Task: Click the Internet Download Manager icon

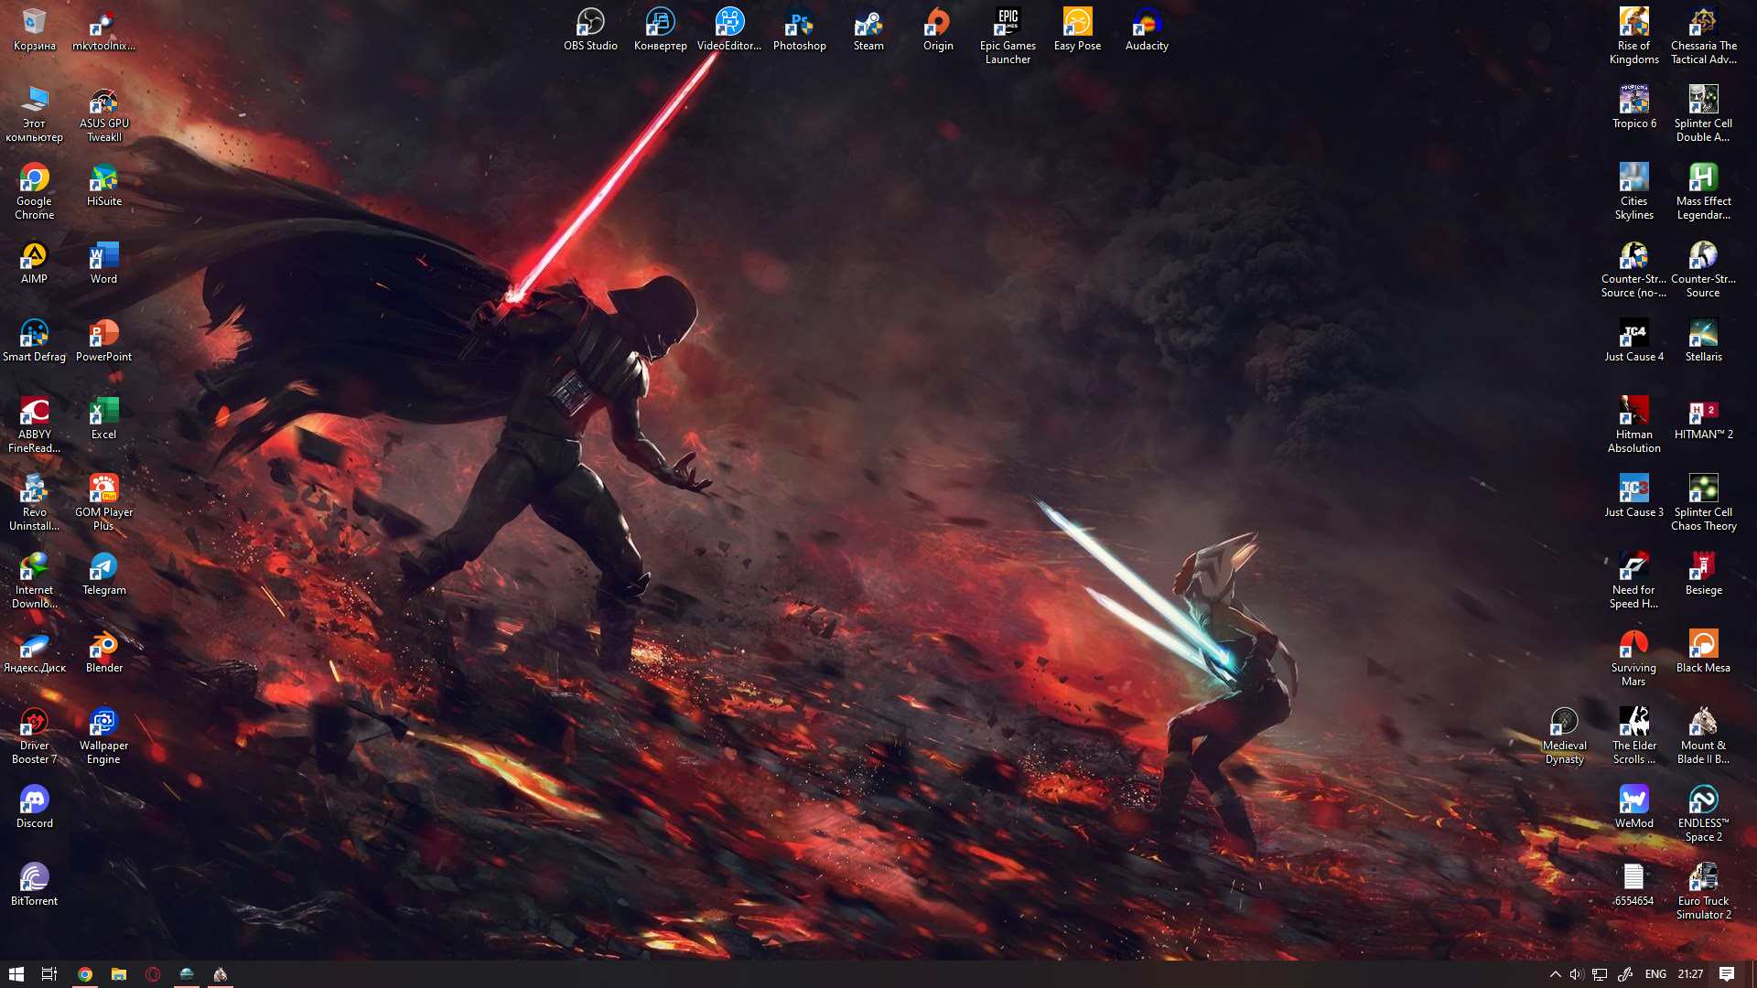Action: click(34, 580)
